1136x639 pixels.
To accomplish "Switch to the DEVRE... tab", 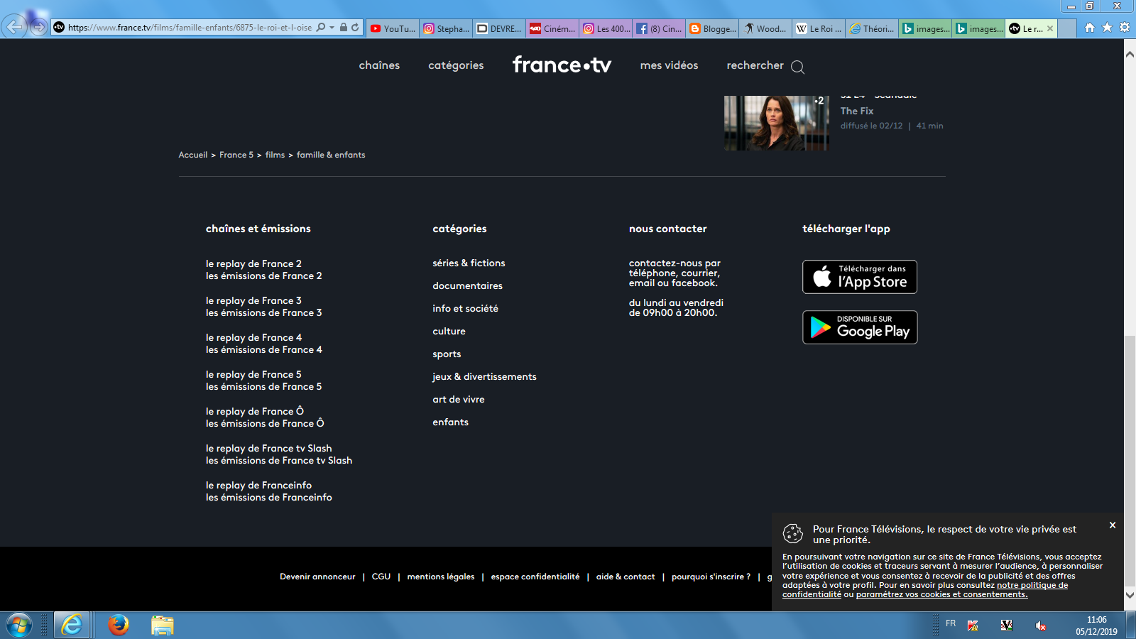I will click(499, 28).
